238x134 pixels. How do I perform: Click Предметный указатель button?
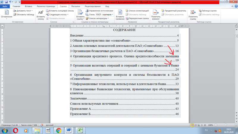pos(174,11)
